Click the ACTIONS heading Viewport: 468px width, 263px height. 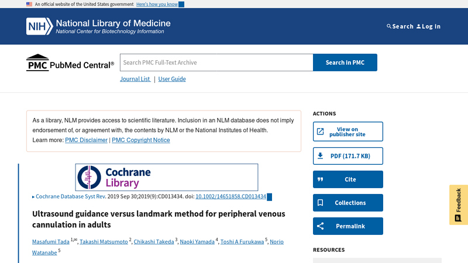tap(325, 113)
